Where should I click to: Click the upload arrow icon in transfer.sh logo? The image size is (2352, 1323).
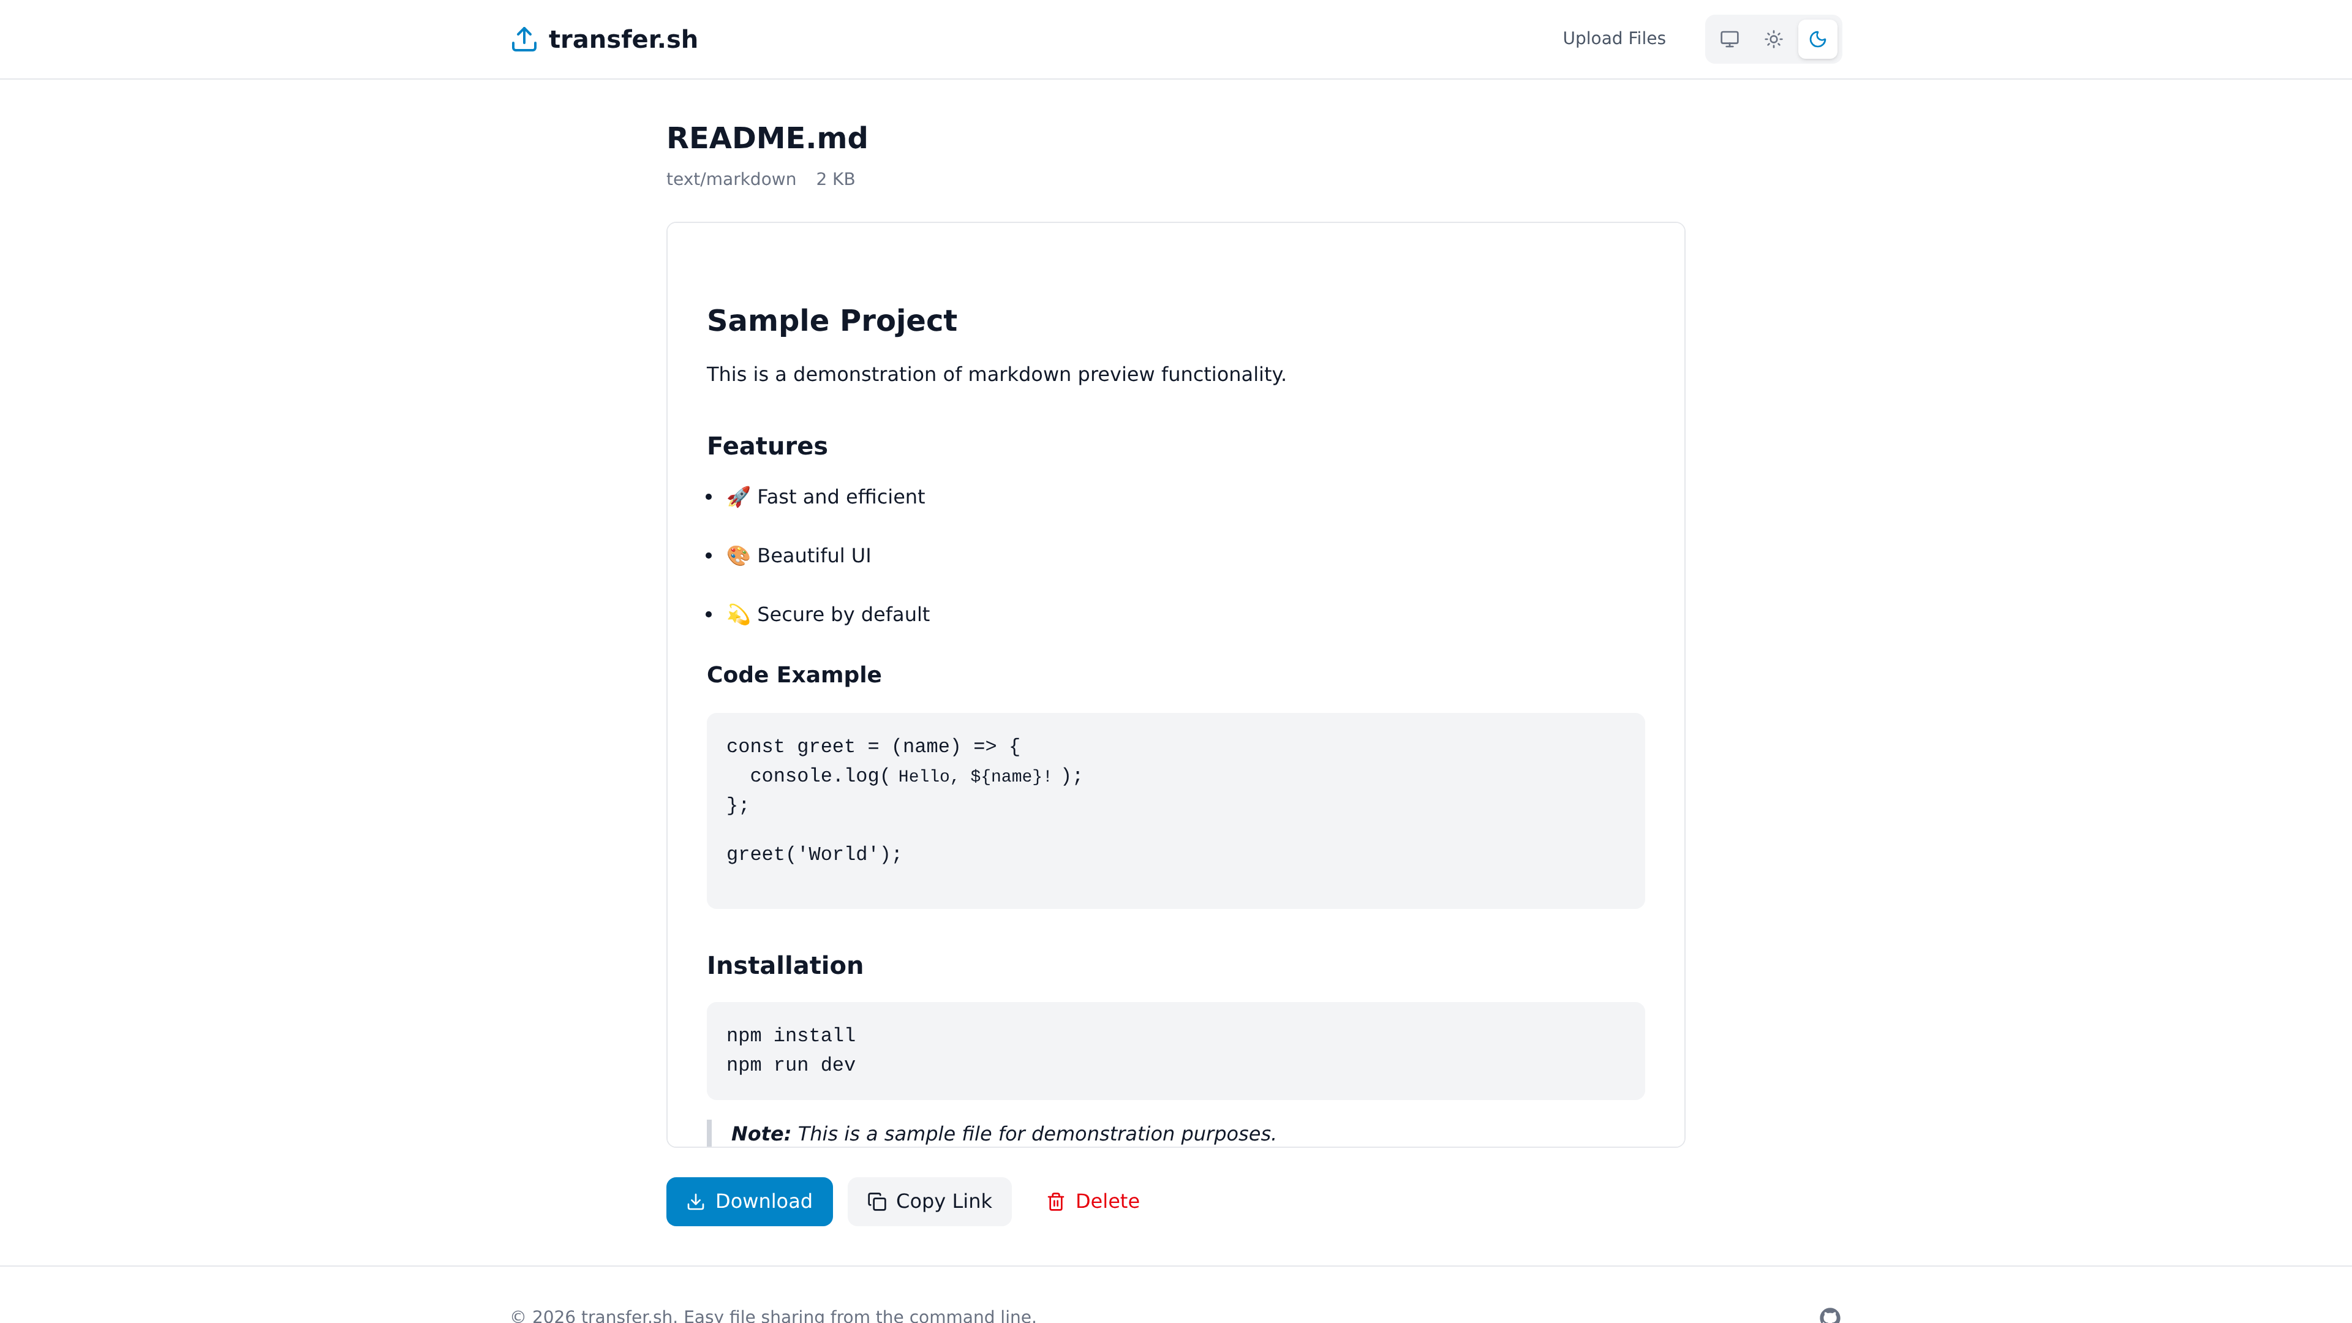click(524, 39)
